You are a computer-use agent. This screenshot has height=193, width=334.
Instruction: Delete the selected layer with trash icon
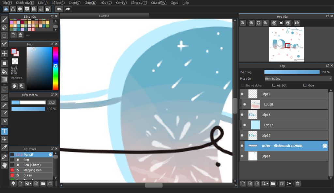pos(297,184)
